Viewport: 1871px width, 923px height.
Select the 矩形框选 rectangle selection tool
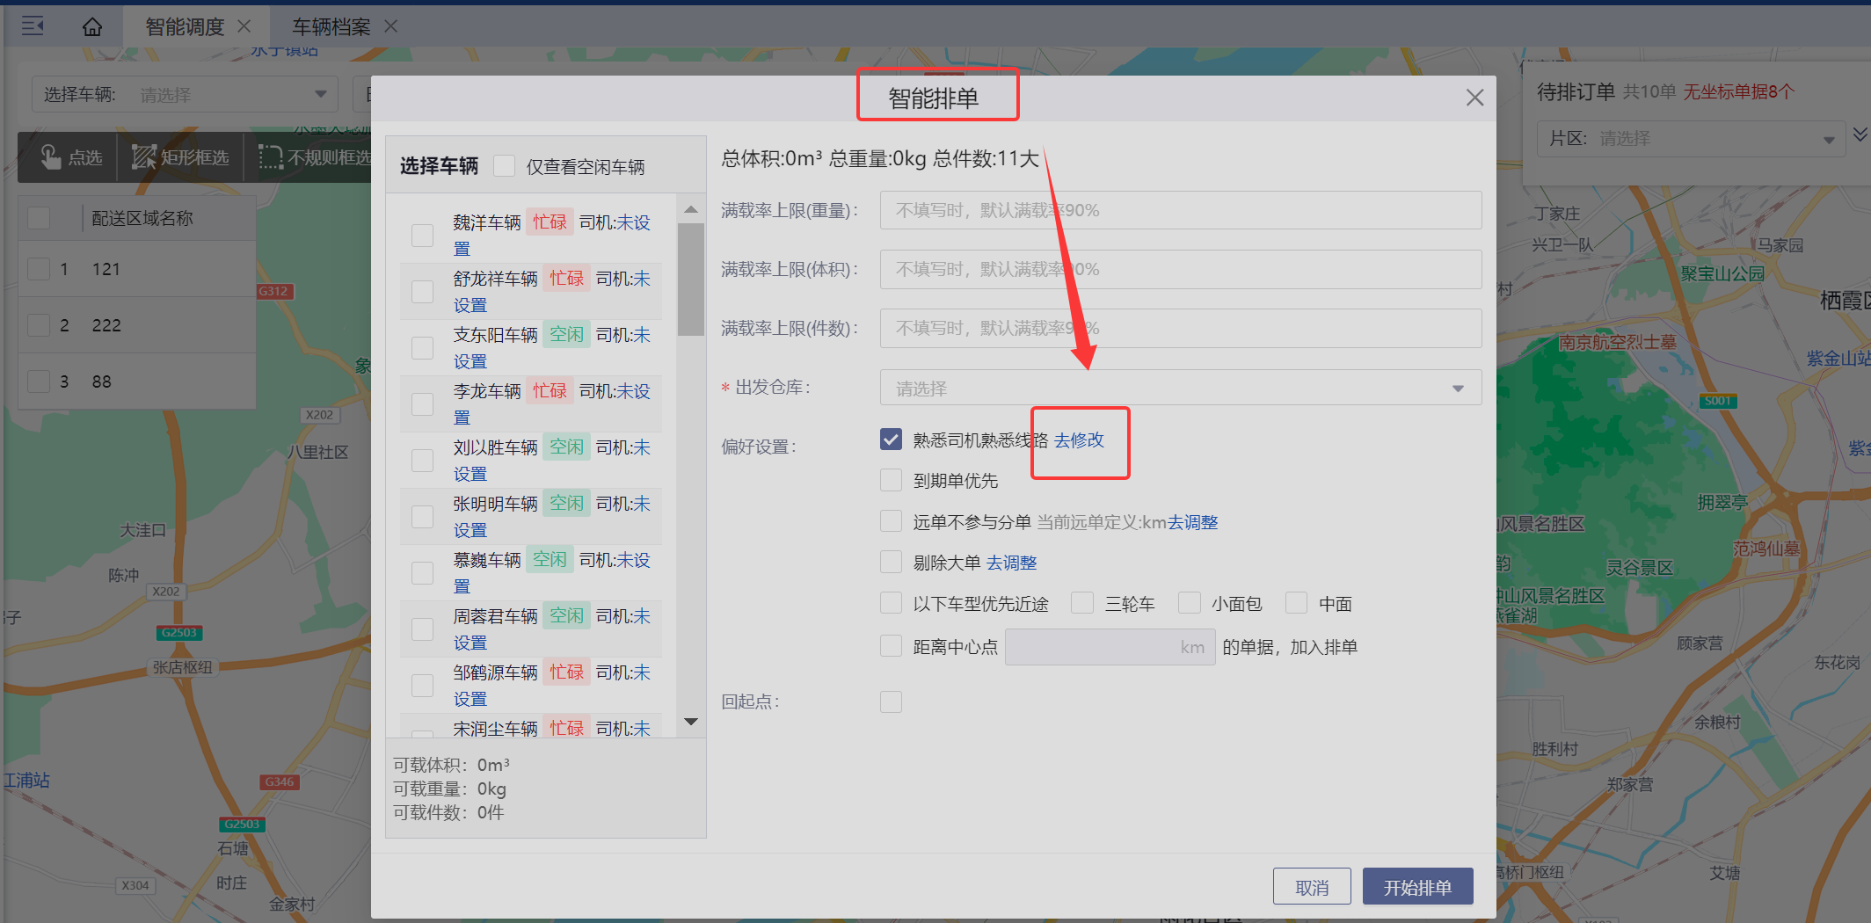(x=180, y=157)
